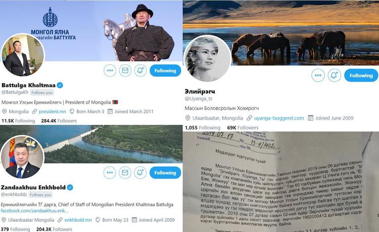The width and height of the screenshot is (379, 232).
Task: Open Battulga Khaltmaa's profile picture
Action: tap(23, 55)
